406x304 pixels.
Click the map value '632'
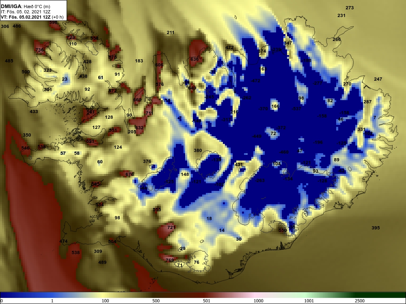tap(139, 128)
